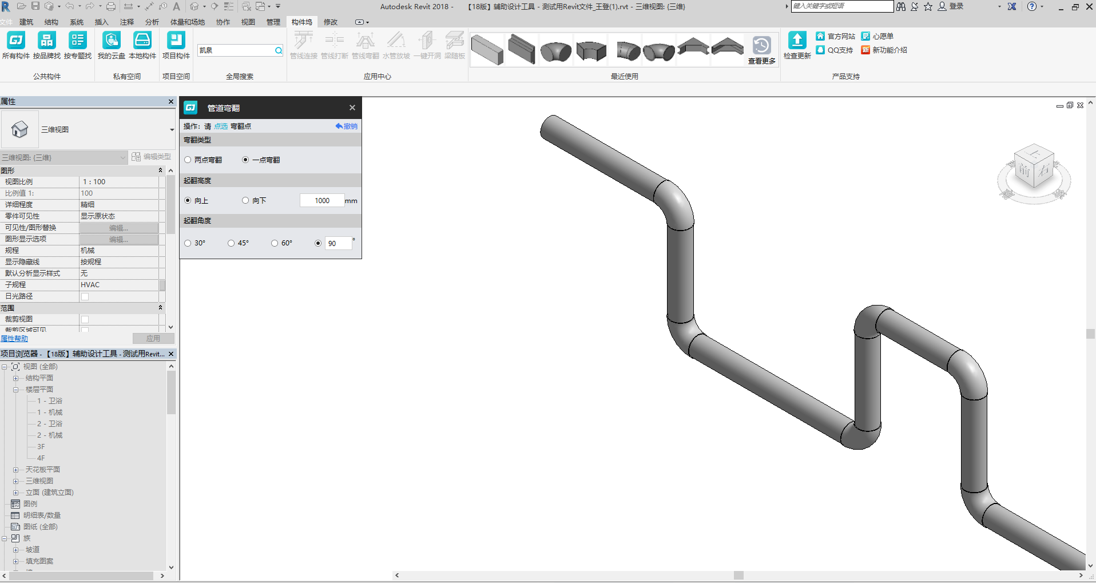Open 体量和场地 ribbon tab
This screenshot has width=1096, height=583.
coord(188,22)
